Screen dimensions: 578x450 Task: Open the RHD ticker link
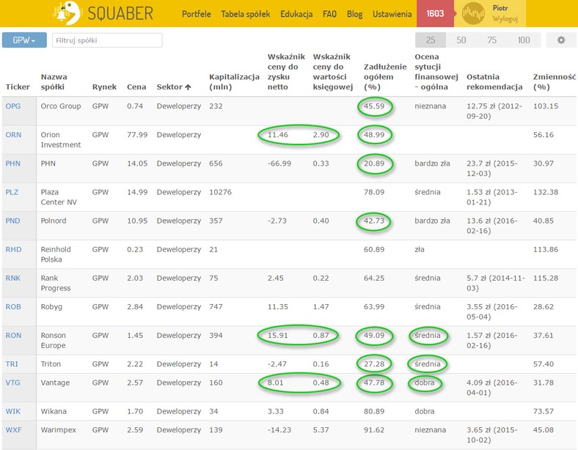(13, 250)
